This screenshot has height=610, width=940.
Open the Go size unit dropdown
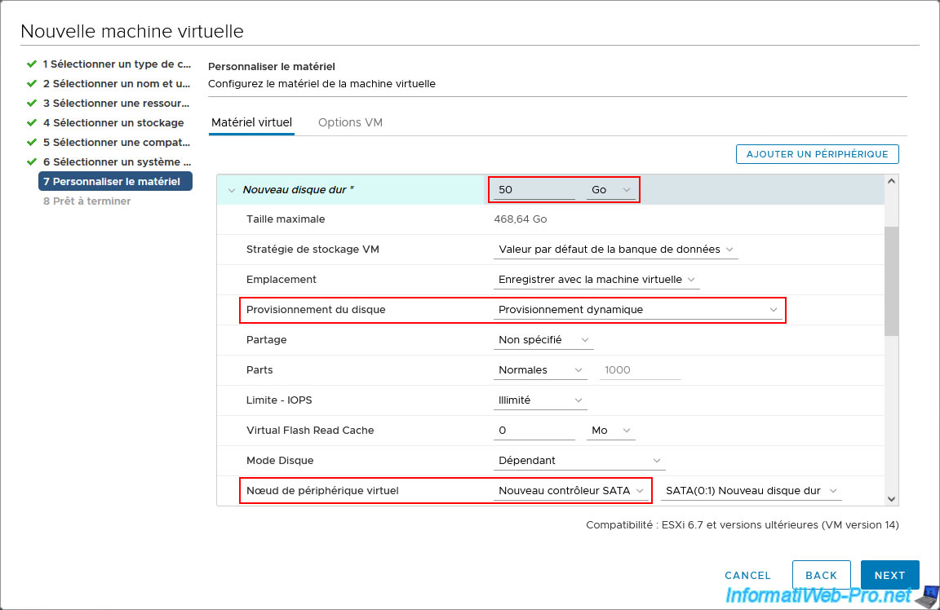point(610,189)
